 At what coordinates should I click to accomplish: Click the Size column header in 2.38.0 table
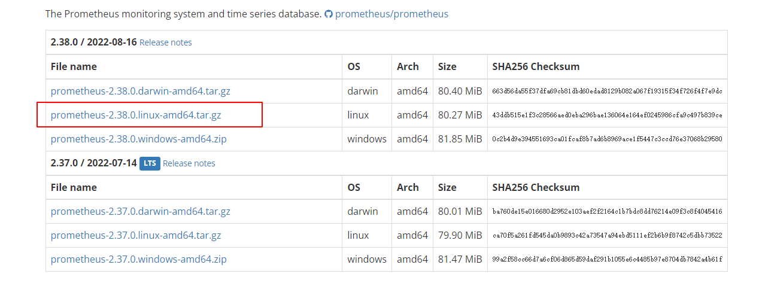[x=447, y=66]
